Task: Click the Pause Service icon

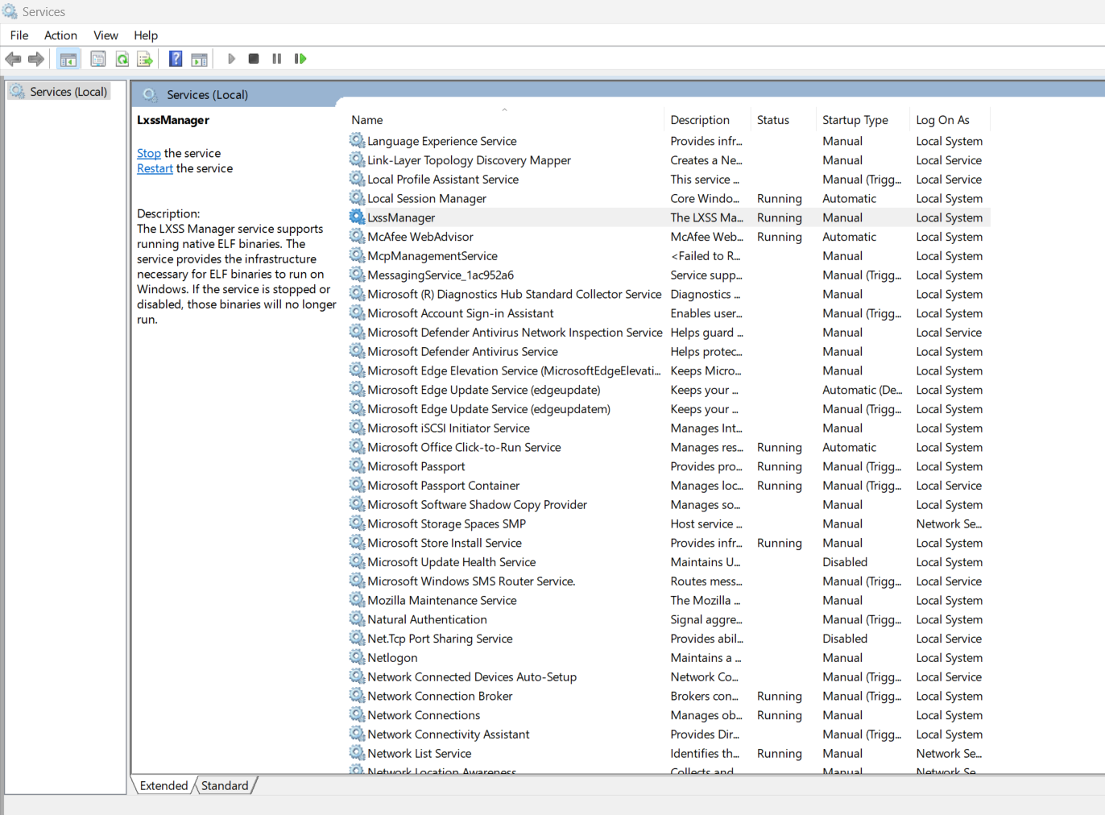Action: click(276, 58)
